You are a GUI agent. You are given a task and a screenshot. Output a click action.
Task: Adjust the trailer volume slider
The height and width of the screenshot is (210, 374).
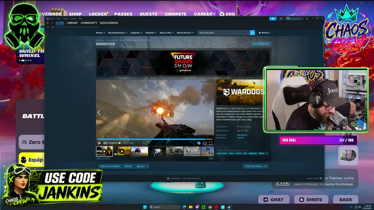[114, 143]
